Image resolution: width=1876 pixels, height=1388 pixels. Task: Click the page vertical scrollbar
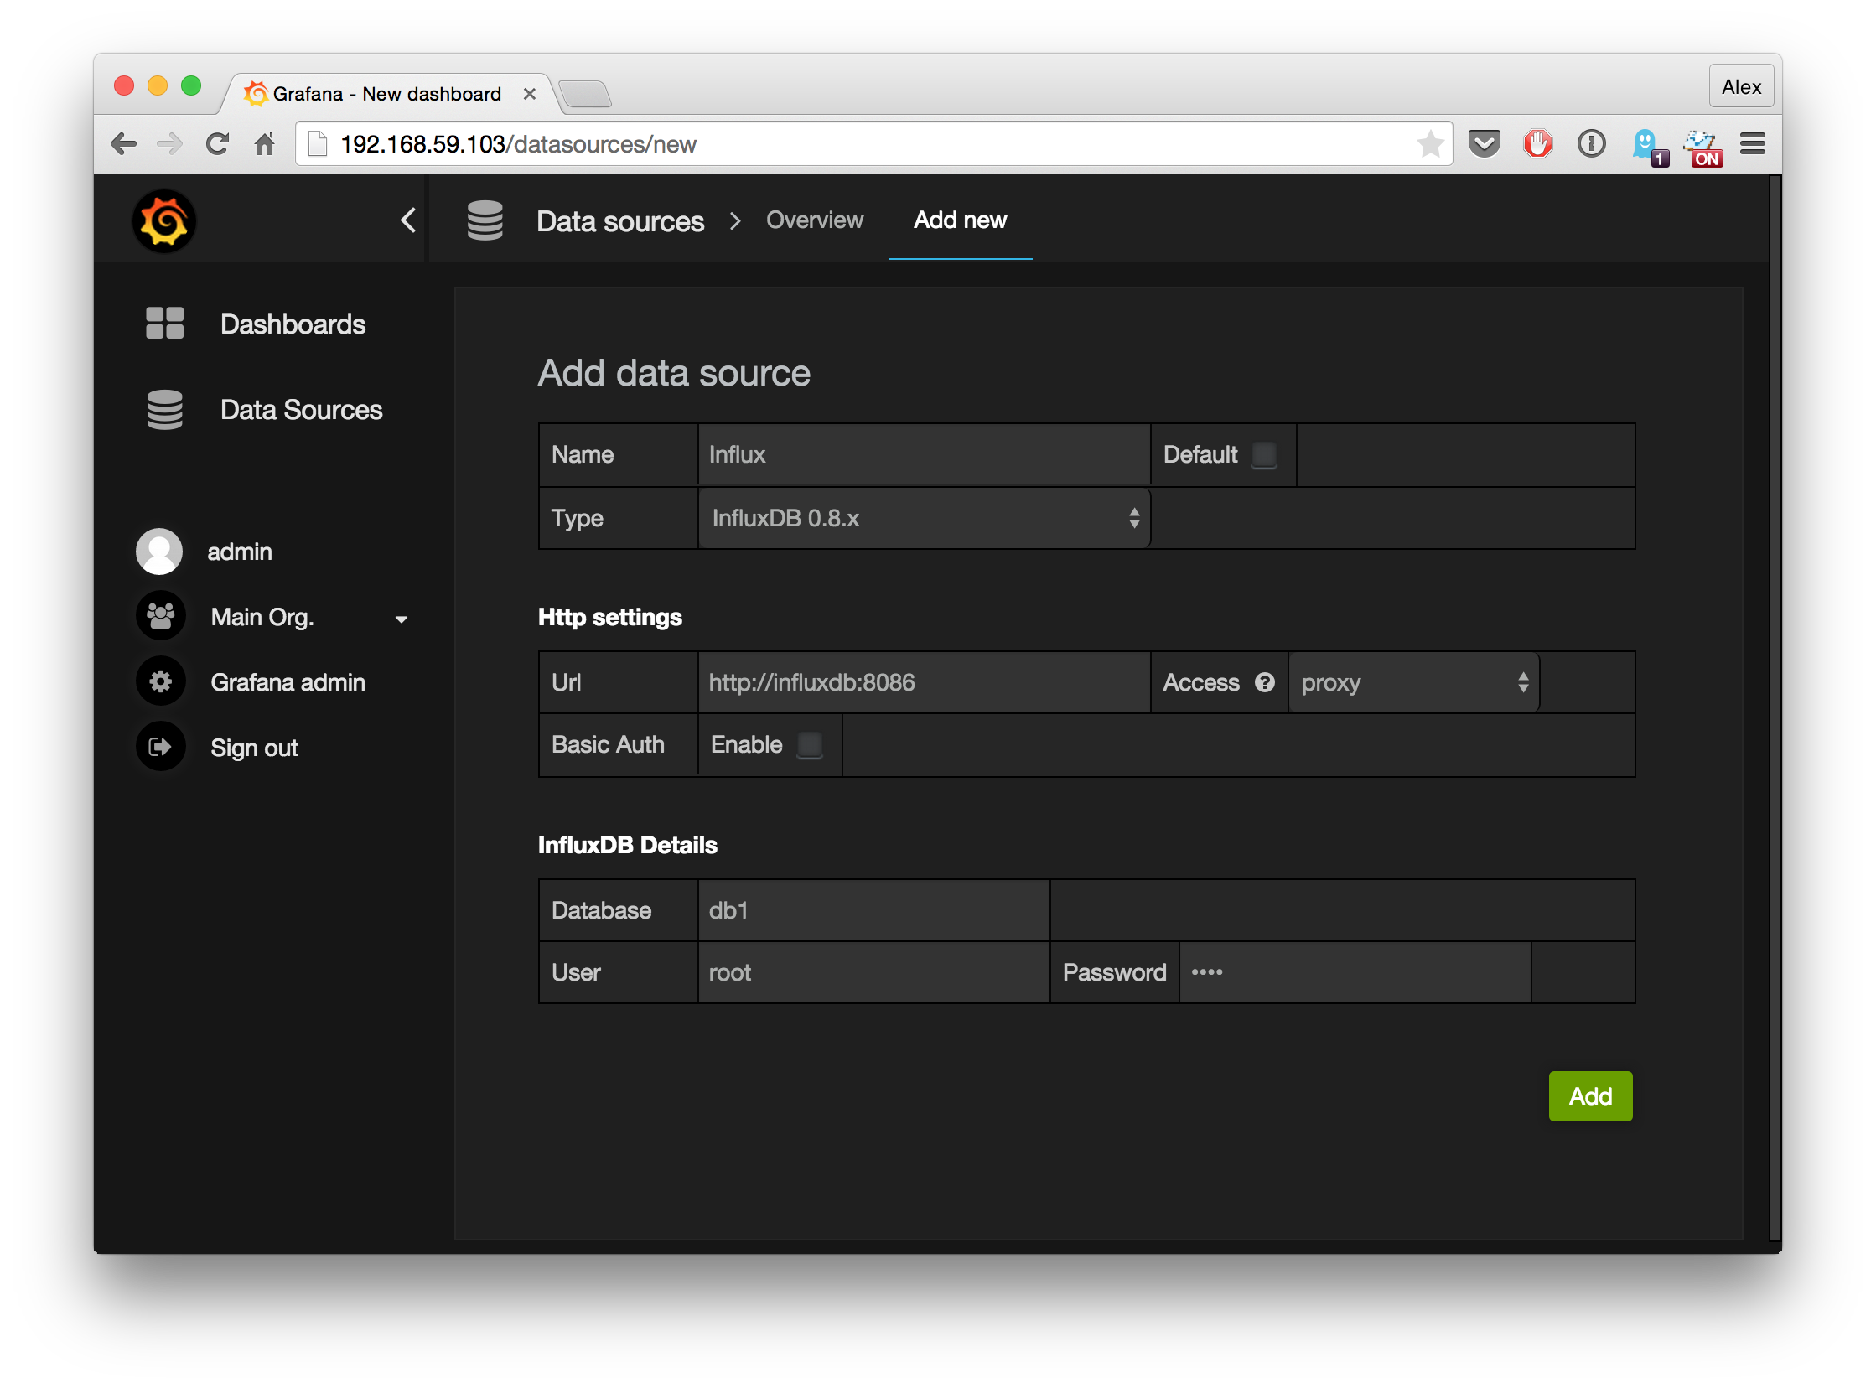tap(1775, 706)
